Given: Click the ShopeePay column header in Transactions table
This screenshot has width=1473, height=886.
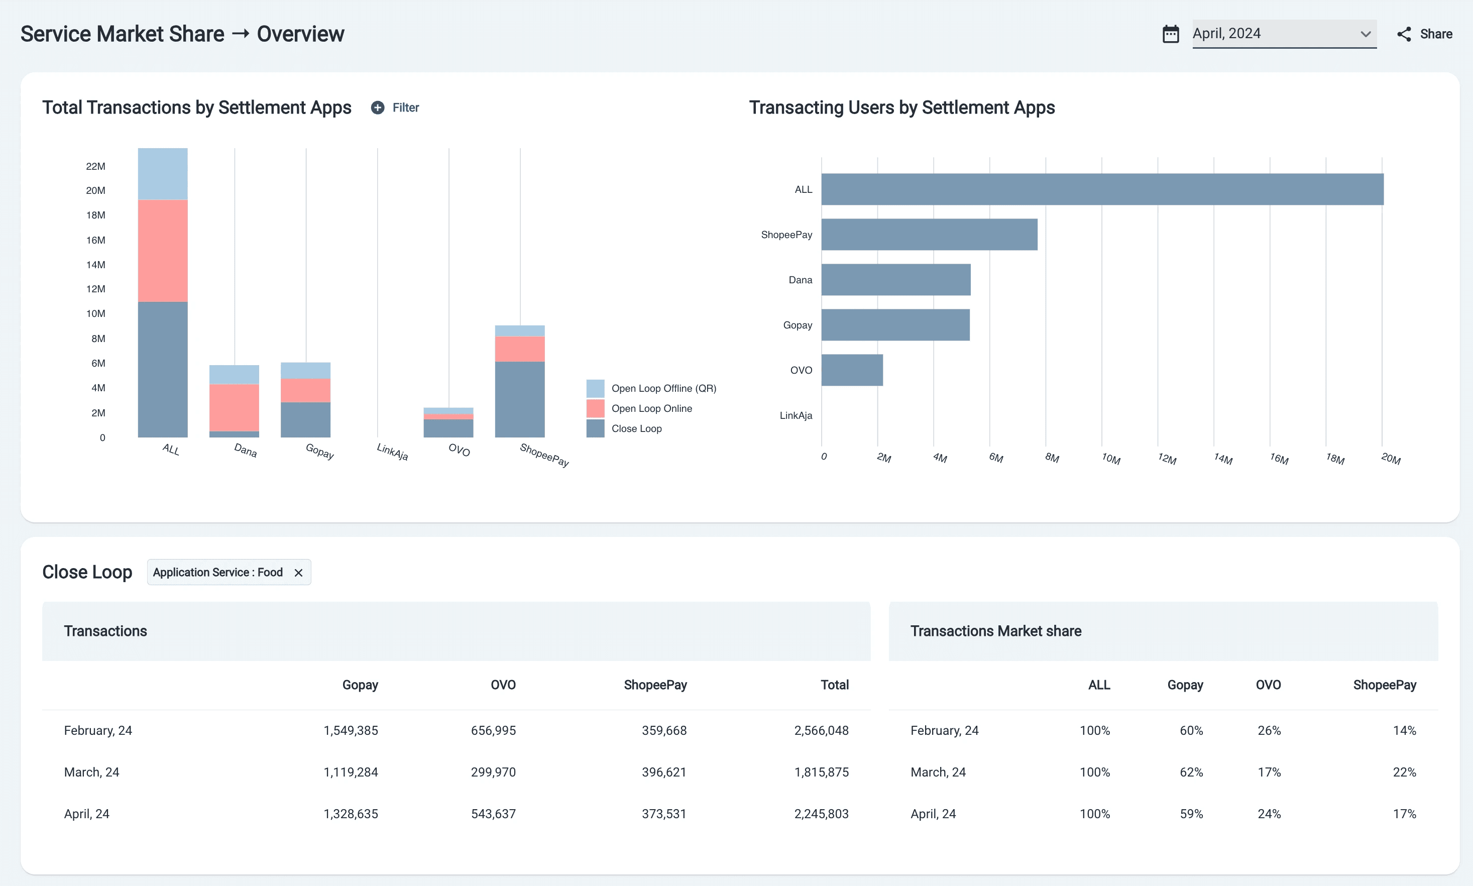Looking at the screenshot, I should click(x=655, y=685).
